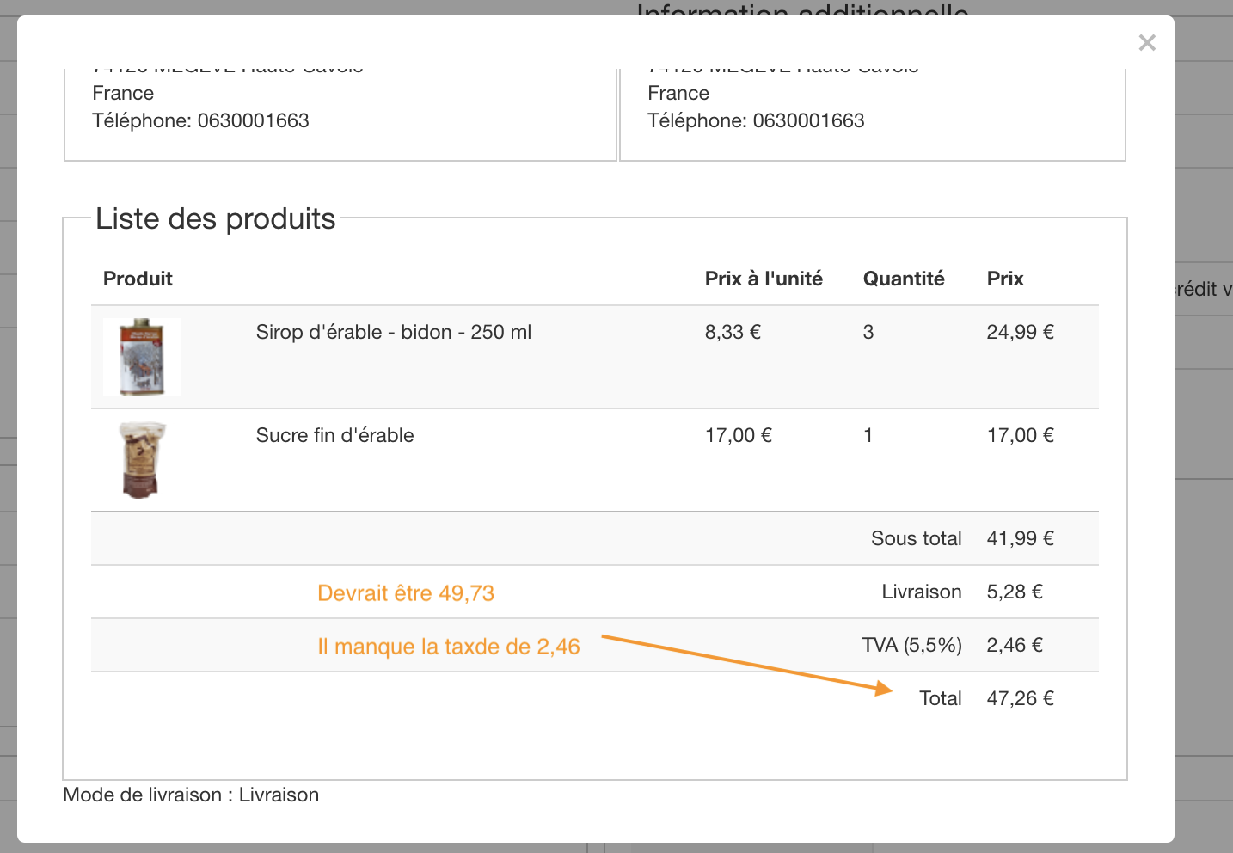Select the 24,99 € line price
Viewport: 1233px width, 853px height.
(x=1020, y=333)
